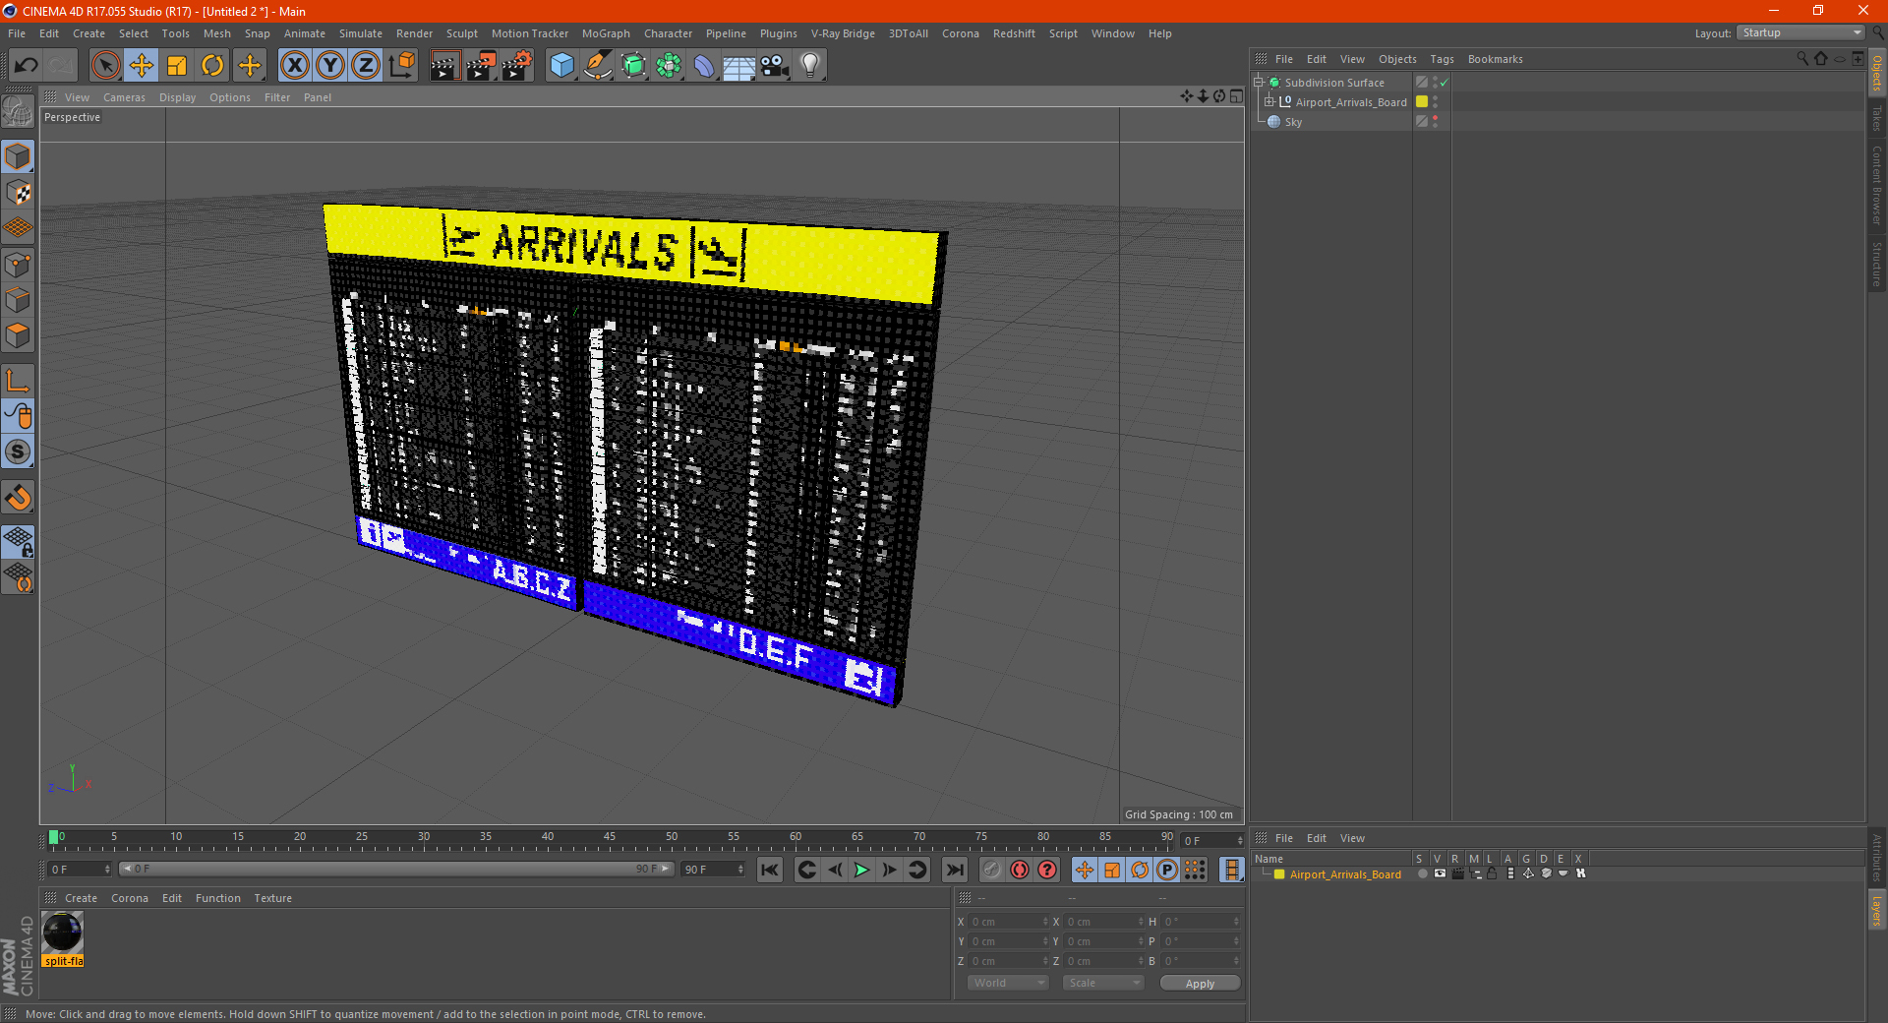Search objects with magnifier icon
Screen dimensions: 1888x1023
[x=1801, y=59]
